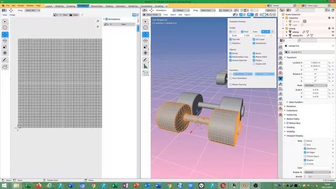Toggle Relationship Lines checkbox

tap(230, 57)
